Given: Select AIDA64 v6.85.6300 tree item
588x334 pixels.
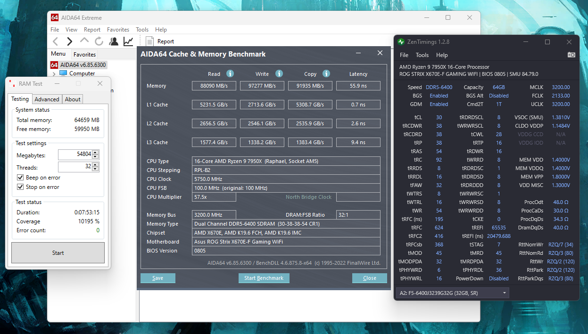Looking at the screenshot, I should (83, 65).
